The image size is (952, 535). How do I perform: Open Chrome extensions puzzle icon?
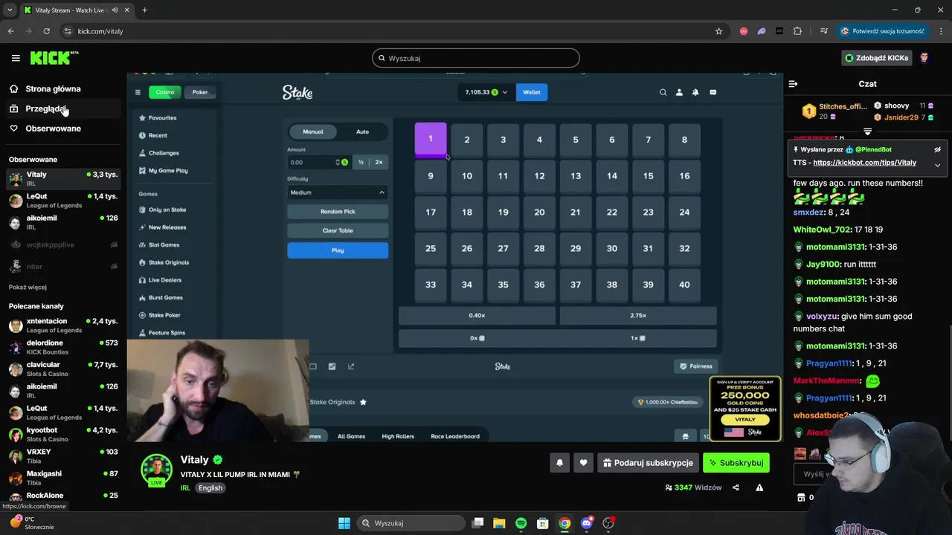tap(797, 31)
